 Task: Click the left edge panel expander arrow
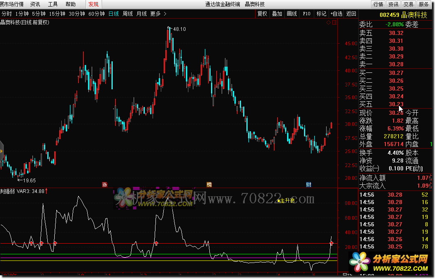point(1,151)
